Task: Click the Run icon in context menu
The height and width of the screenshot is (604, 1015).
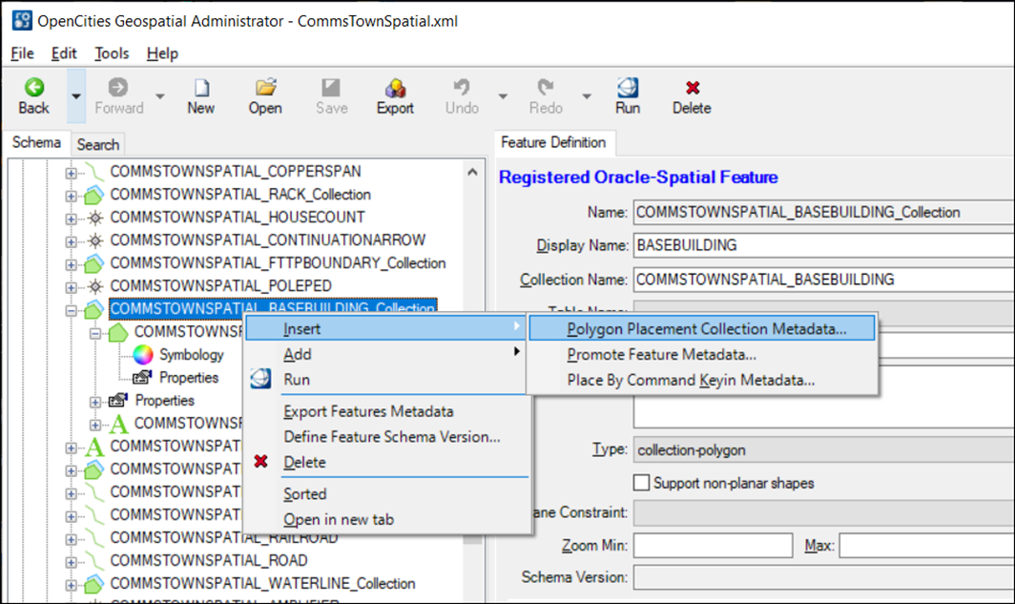Action: click(260, 380)
